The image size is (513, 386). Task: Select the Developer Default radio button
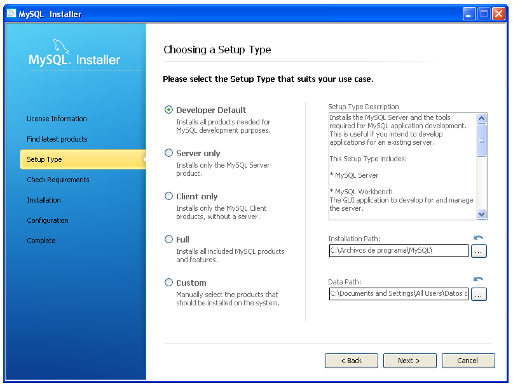(168, 110)
